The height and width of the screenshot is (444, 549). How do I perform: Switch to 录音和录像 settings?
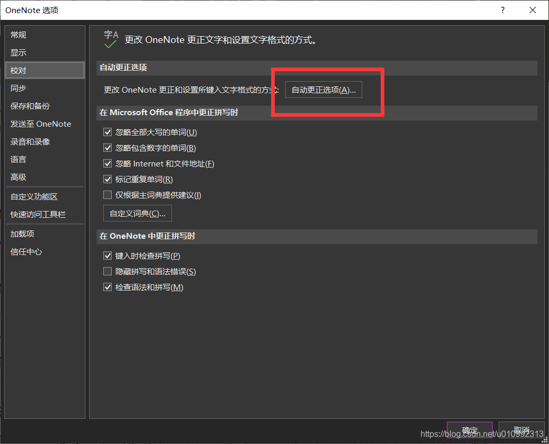[45, 141]
